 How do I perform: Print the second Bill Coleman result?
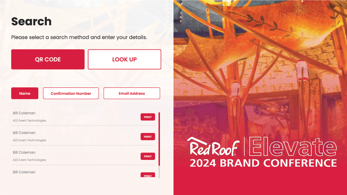tap(148, 137)
